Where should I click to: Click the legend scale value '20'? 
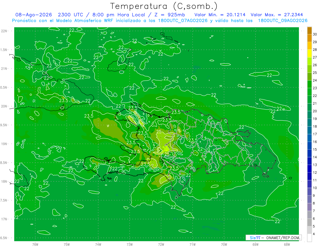[x=315, y=111]
